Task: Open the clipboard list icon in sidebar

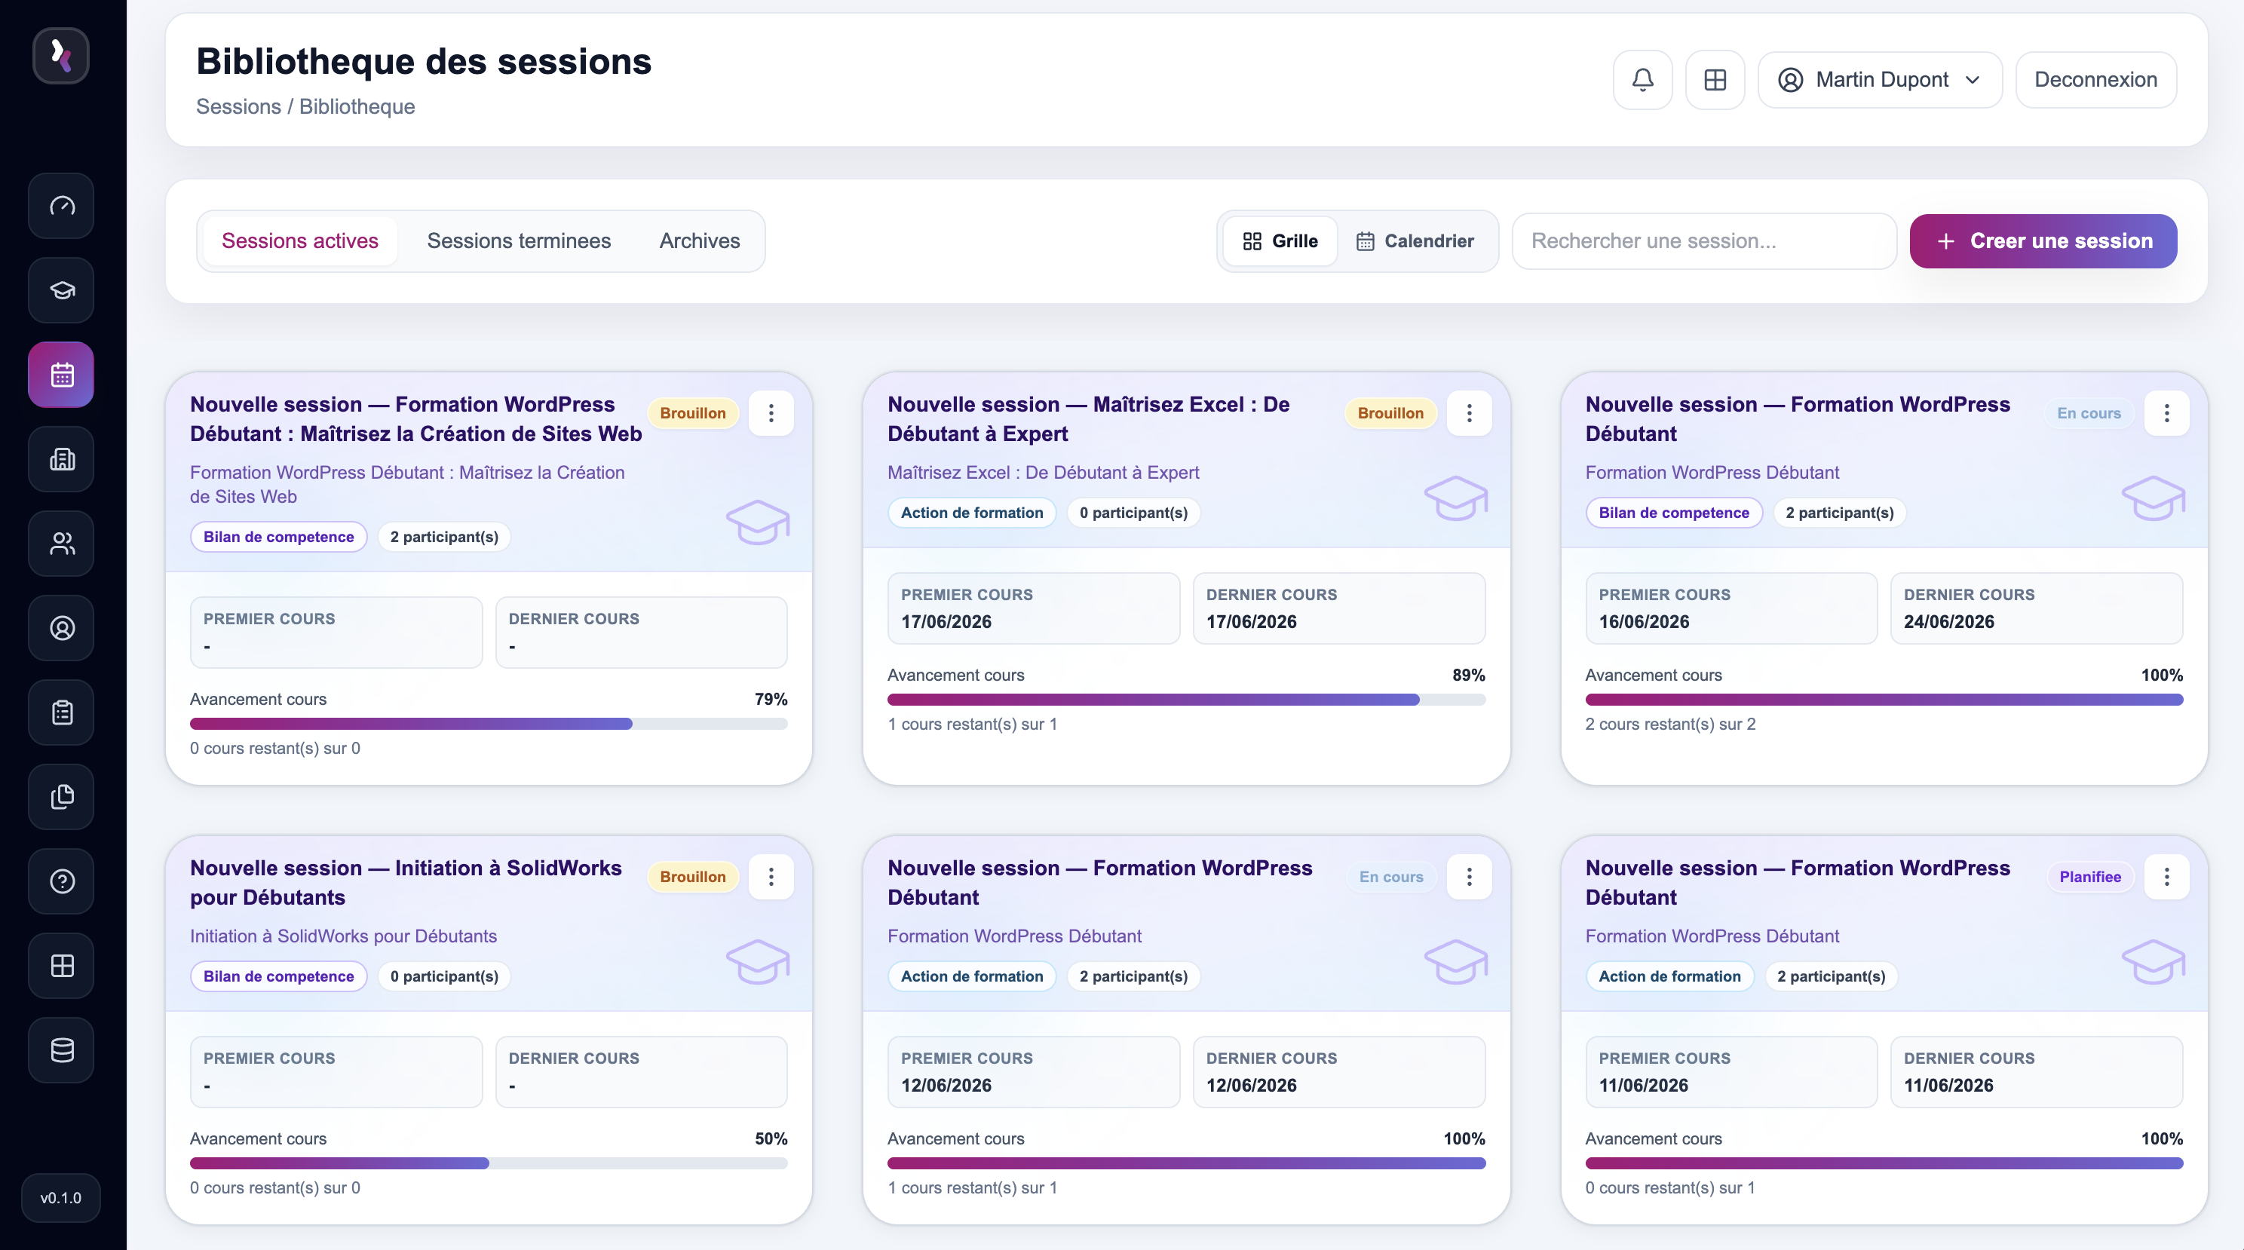Action: (62, 713)
